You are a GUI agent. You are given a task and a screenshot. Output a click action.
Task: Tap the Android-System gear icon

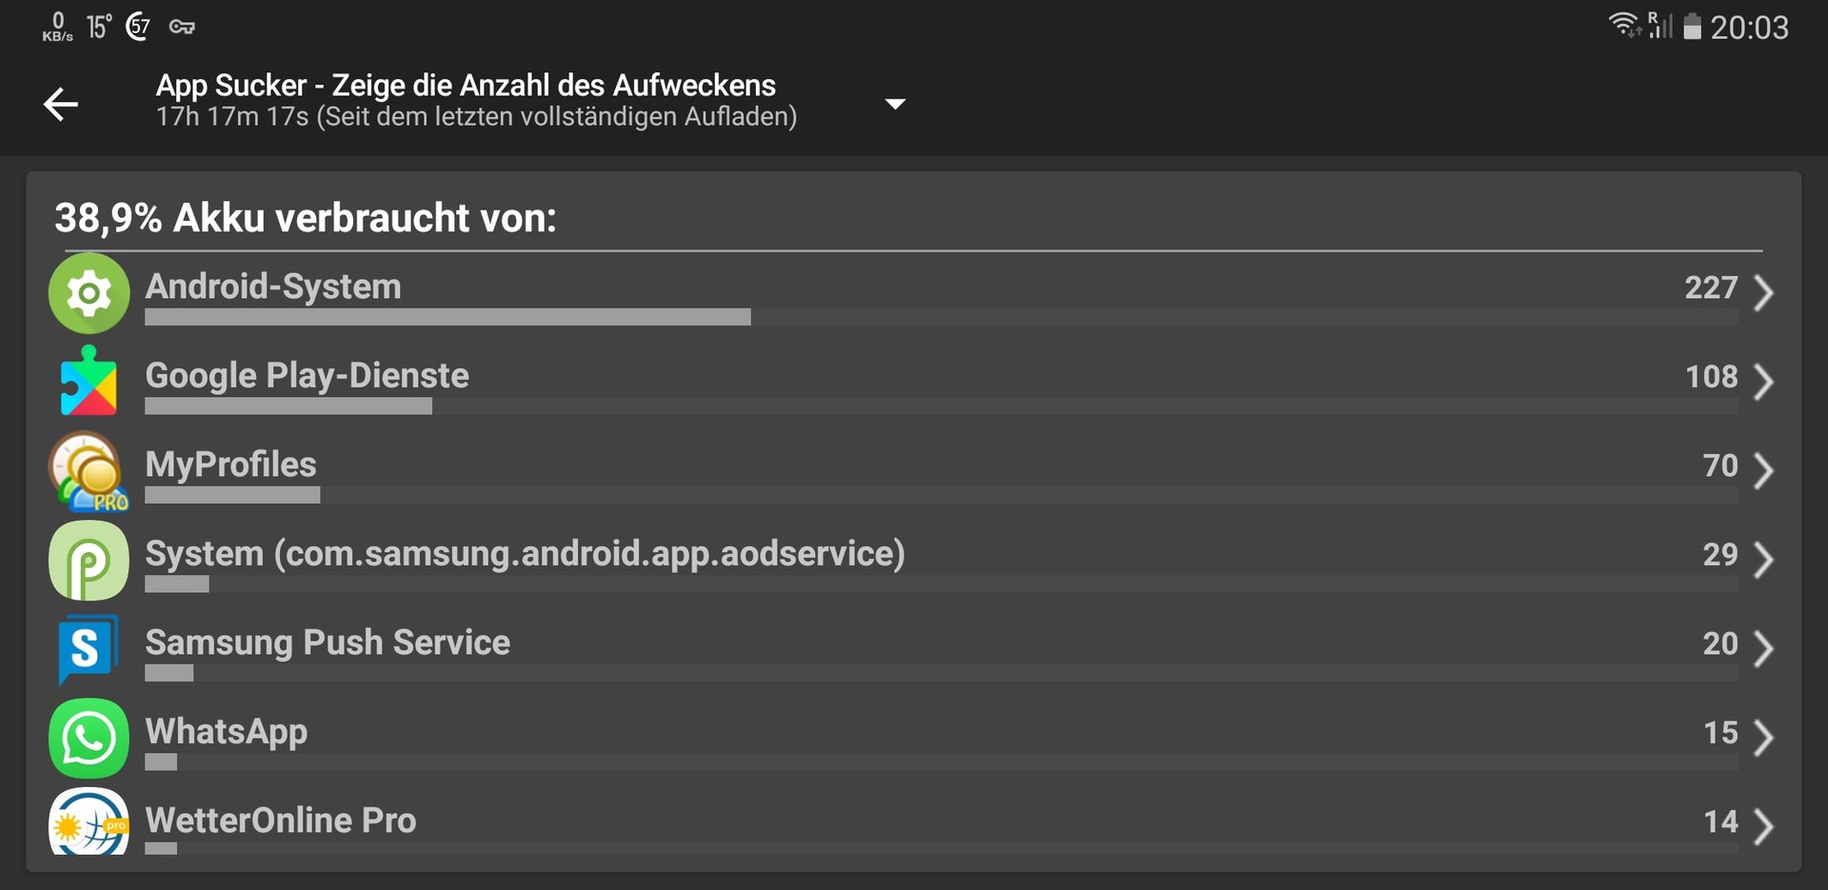(89, 292)
